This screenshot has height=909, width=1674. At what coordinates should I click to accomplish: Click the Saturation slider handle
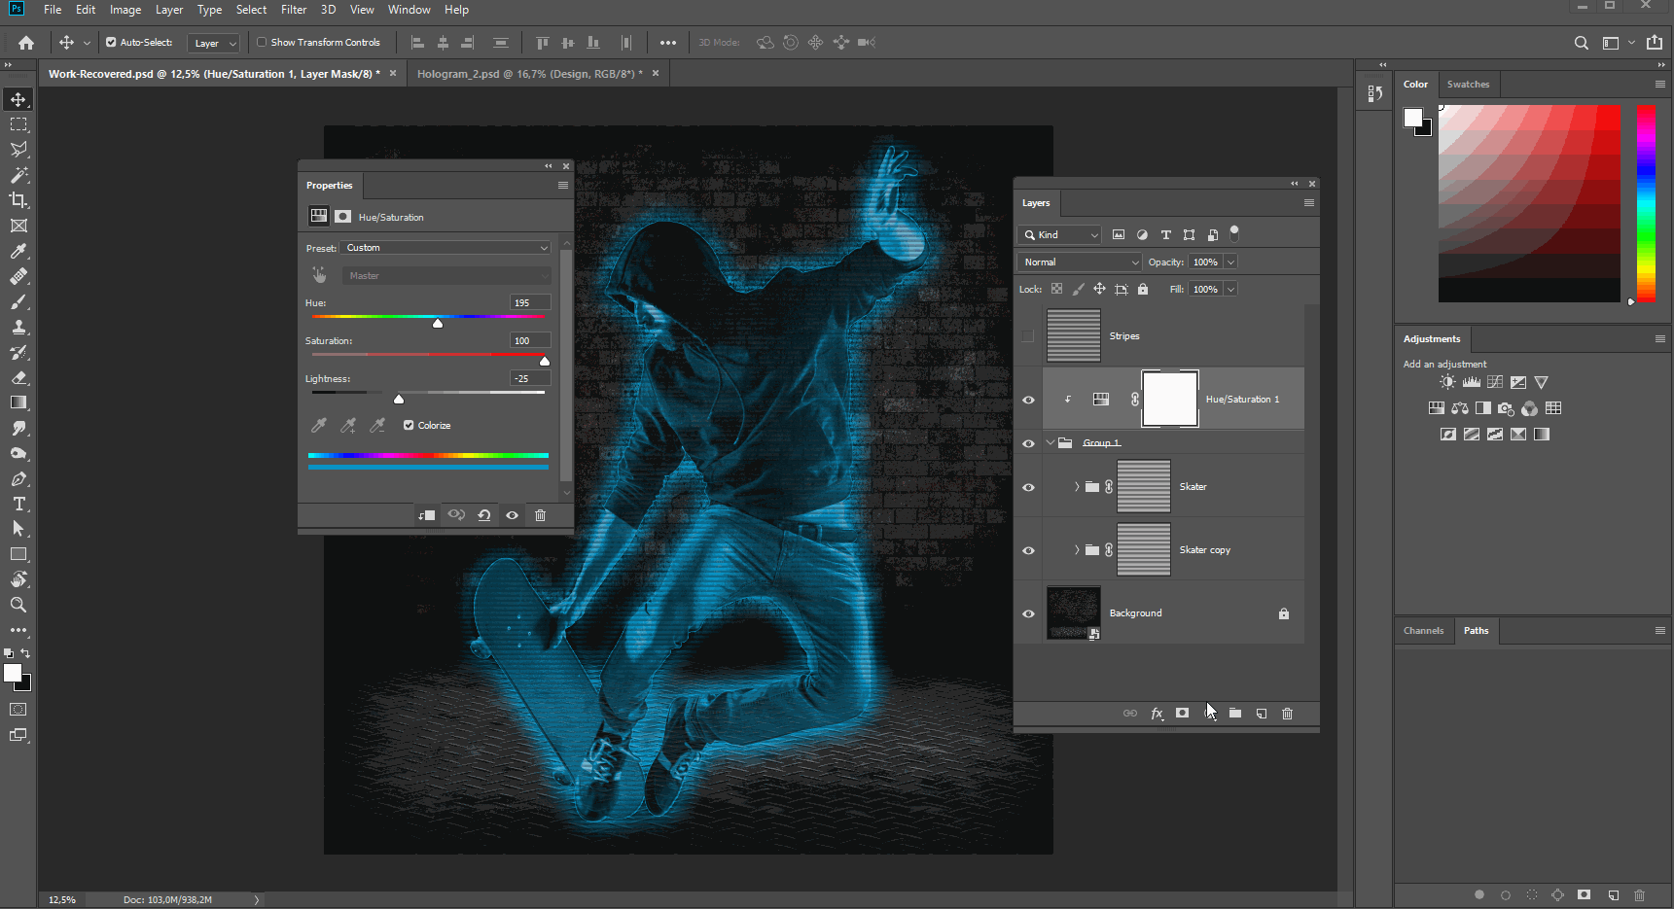(x=545, y=361)
